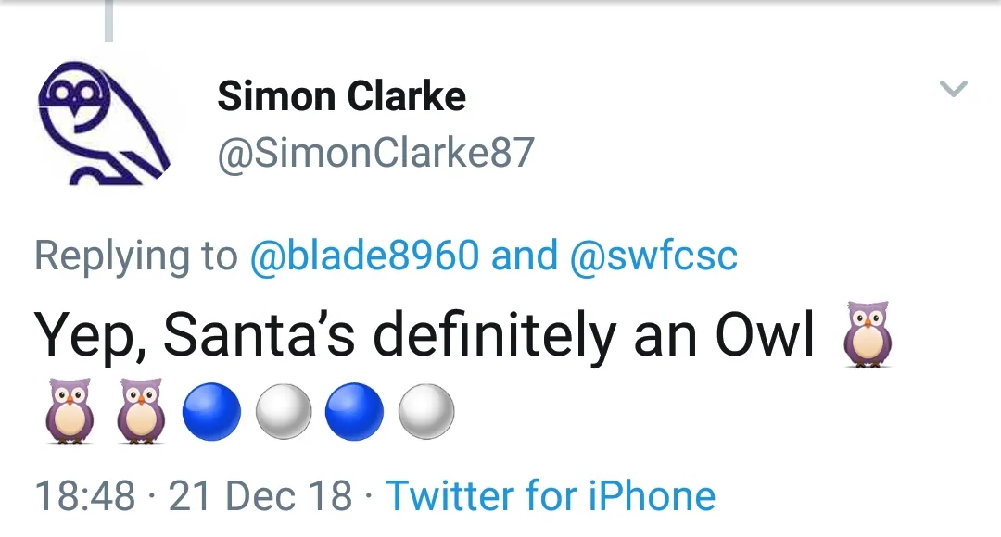Click the 18:48 timestamp
Image resolution: width=1001 pixels, height=537 pixels.
[x=85, y=496]
